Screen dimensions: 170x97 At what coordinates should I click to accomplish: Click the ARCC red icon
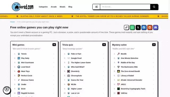click(118, 84)
